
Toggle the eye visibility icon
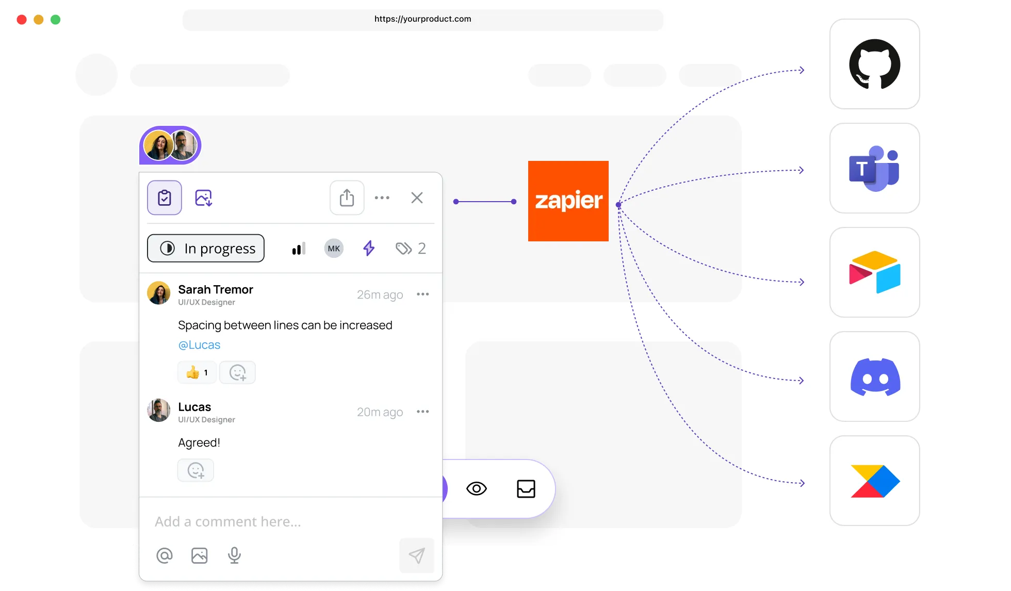click(477, 488)
